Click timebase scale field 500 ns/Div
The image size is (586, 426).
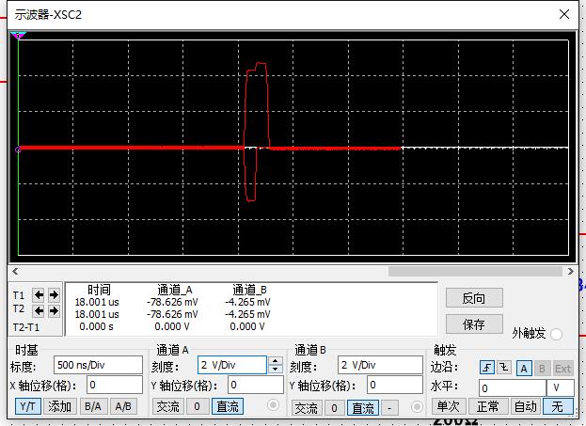tap(98, 365)
